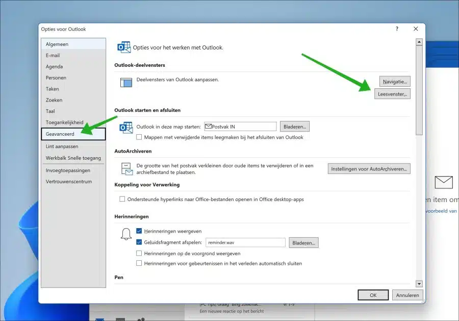Click the reminders bell icon
This screenshot has width=459, height=321.
click(126, 234)
